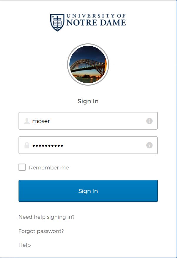Open the Forgot password link
The image size is (177, 258).
point(41,231)
